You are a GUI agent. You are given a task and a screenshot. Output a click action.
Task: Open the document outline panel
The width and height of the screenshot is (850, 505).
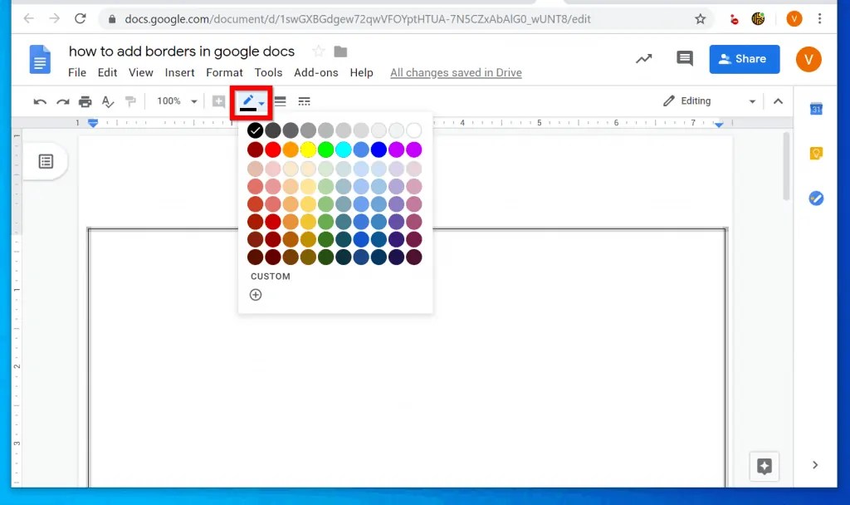click(46, 162)
